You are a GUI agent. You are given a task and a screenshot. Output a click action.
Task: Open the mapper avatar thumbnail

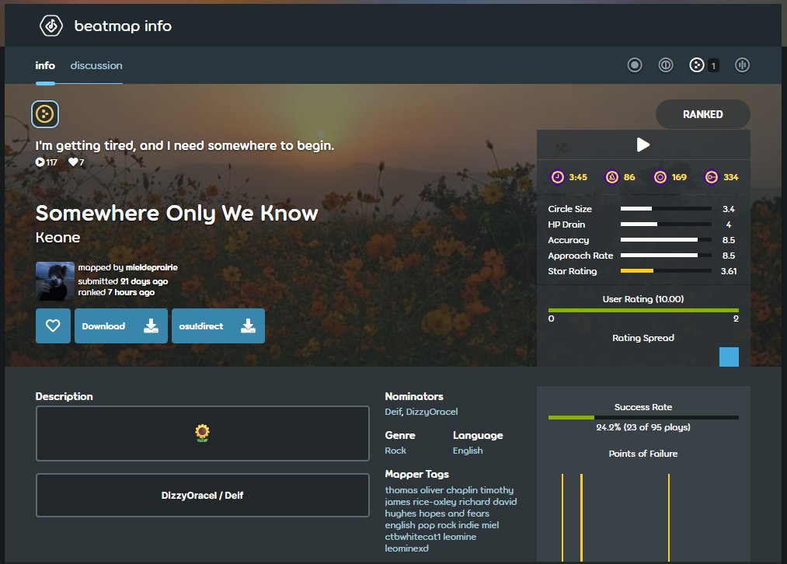55,281
